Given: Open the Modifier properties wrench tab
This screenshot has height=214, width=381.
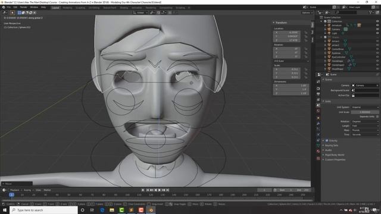Looking at the screenshot, I should pos(318,123).
